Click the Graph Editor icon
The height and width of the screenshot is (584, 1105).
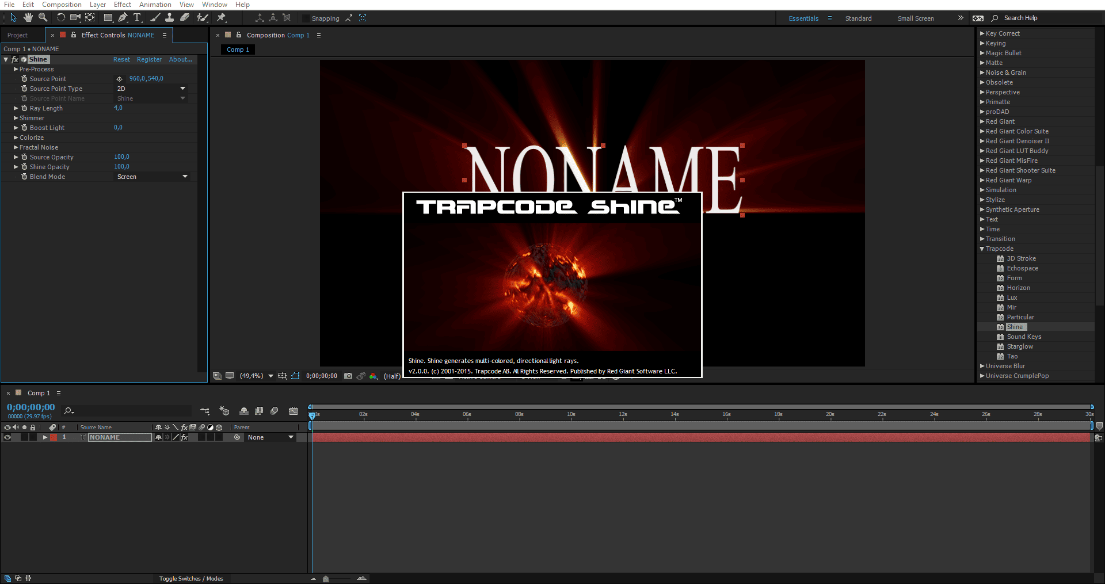[294, 411]
